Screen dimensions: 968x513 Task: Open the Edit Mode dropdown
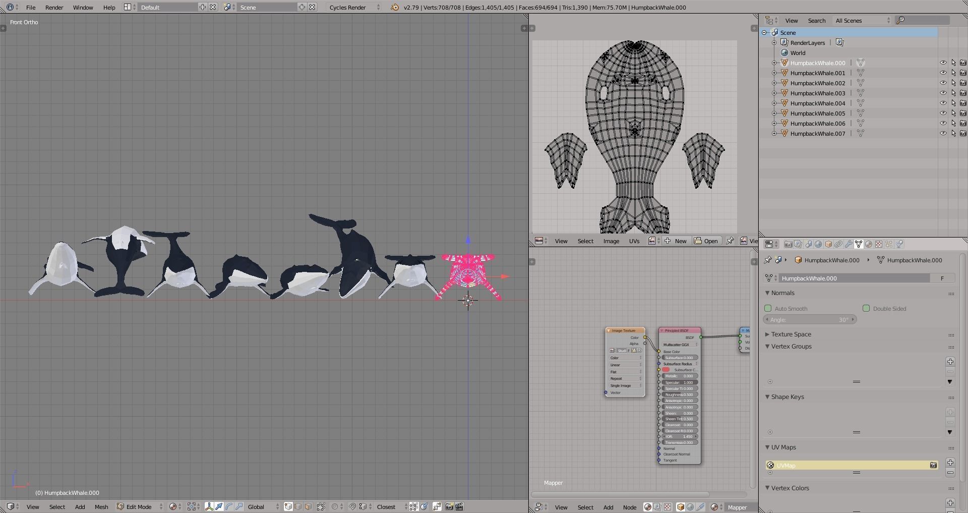(x=140, y=506)
